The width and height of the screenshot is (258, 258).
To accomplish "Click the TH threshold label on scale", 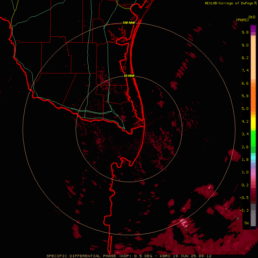I will pyautogui.click(x=246, y=223).
